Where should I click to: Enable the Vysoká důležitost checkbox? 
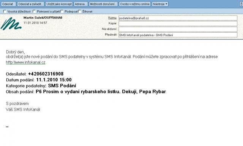pyautogui.click(x=5, y=11)
